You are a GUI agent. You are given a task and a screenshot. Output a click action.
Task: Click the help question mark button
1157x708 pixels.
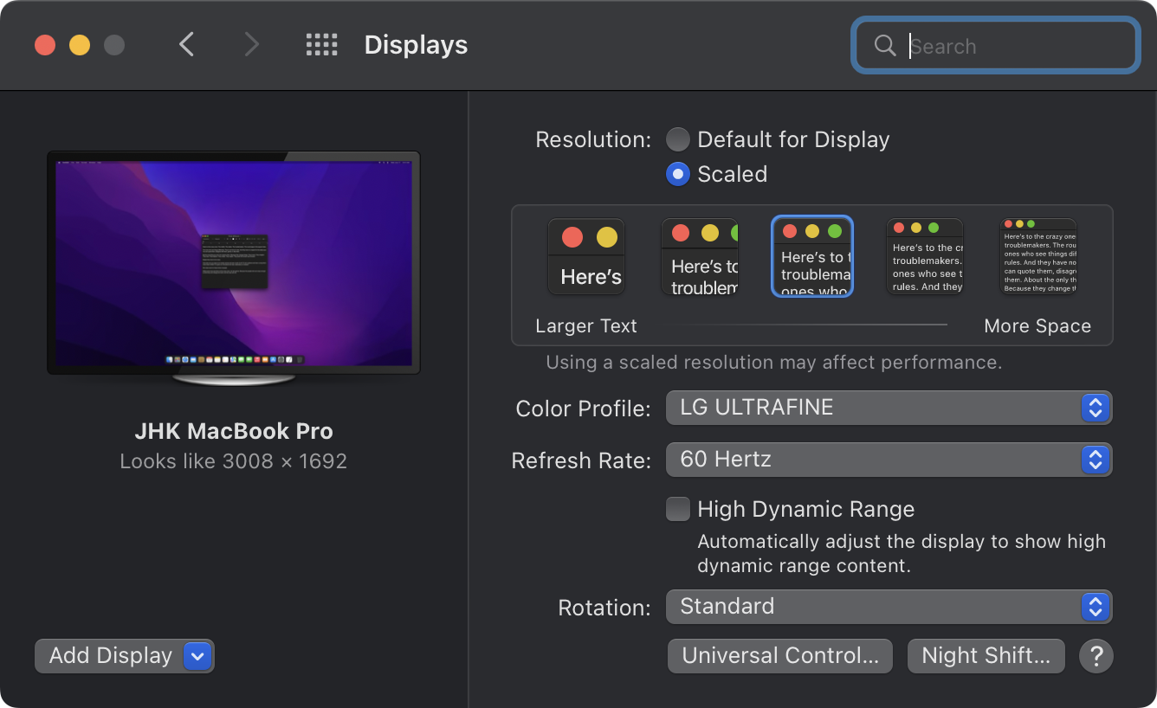(1096, 656)
